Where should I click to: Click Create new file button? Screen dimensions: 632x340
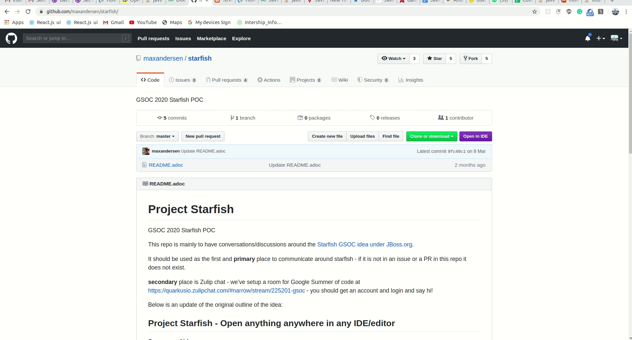point(327,136)
